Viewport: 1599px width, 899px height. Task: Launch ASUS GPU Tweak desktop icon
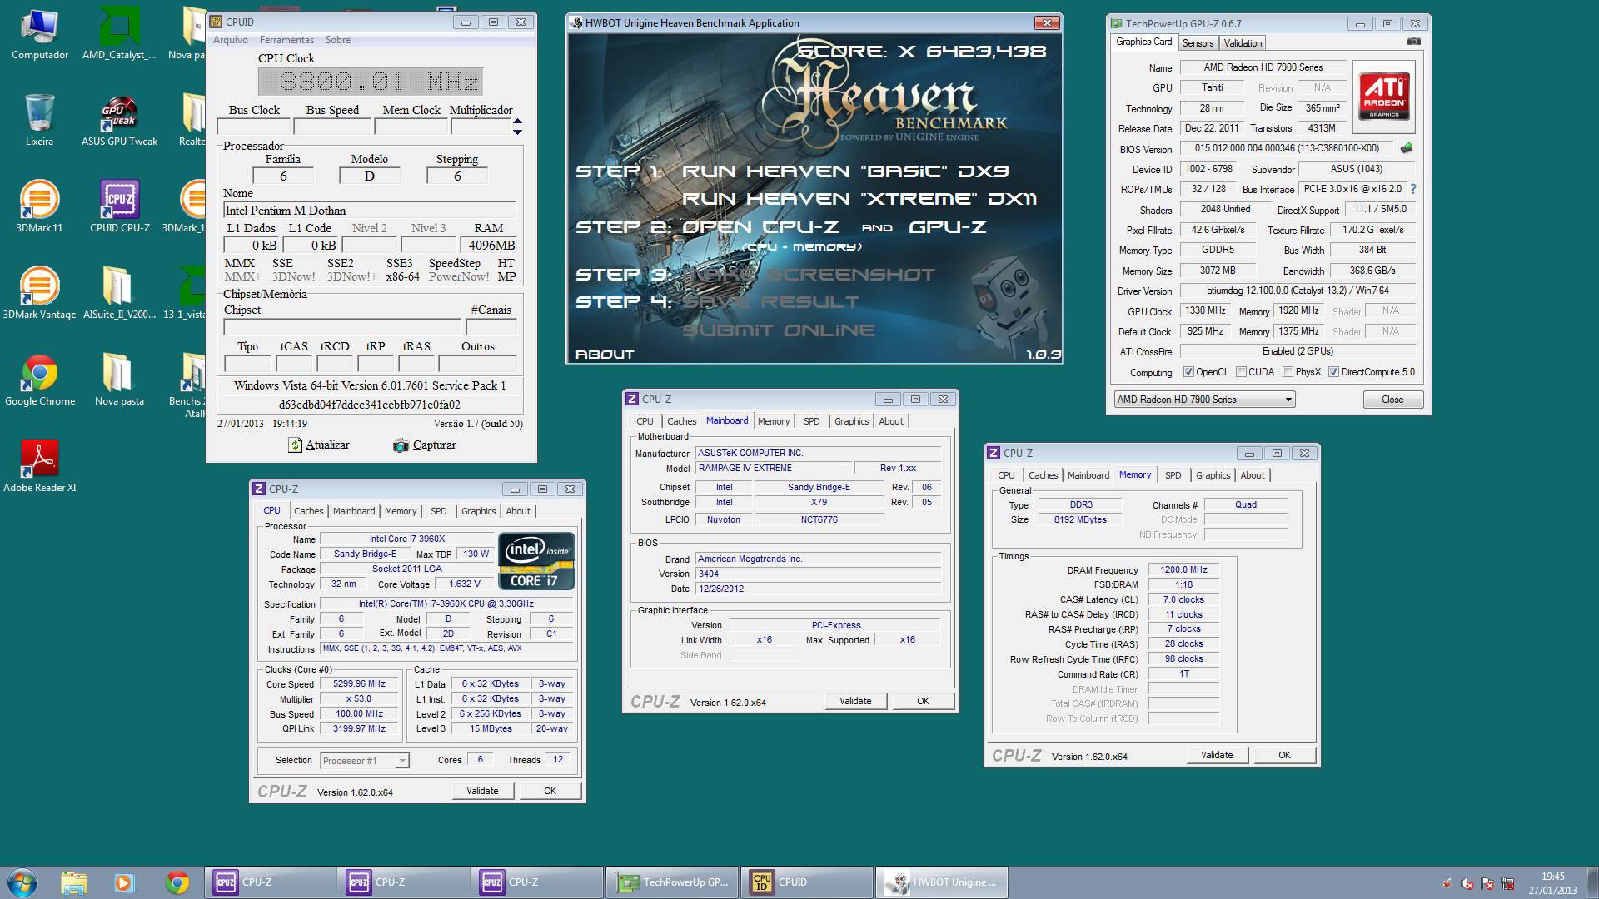(x=119, y=120)
